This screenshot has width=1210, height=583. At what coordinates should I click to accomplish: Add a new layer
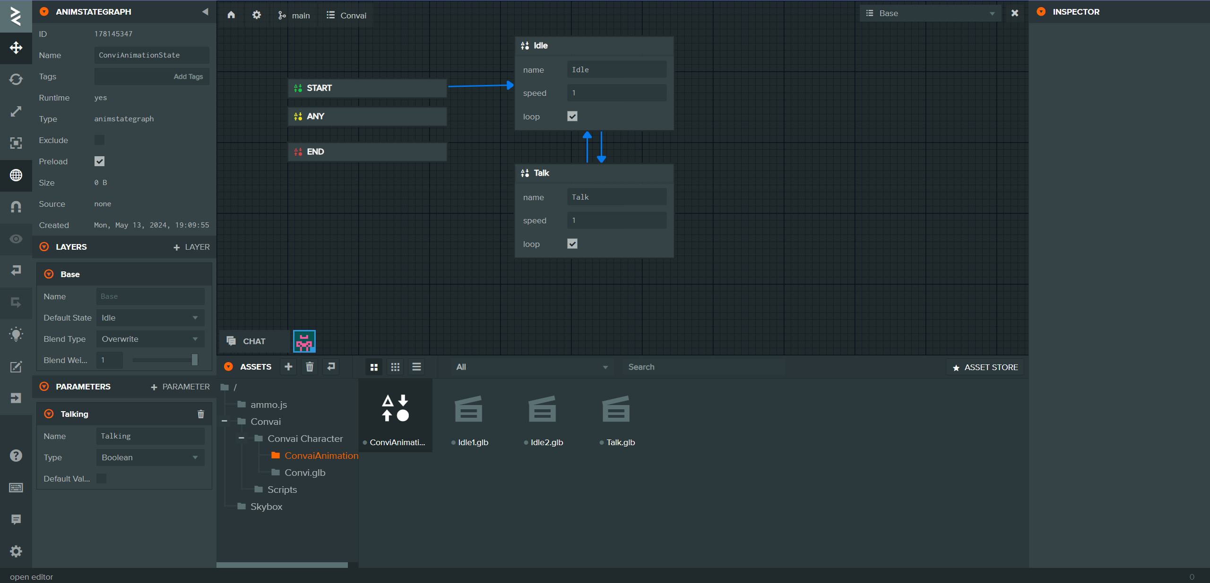coord(191,247)
